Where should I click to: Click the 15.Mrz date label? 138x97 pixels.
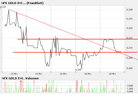click(x=63, y=74)
